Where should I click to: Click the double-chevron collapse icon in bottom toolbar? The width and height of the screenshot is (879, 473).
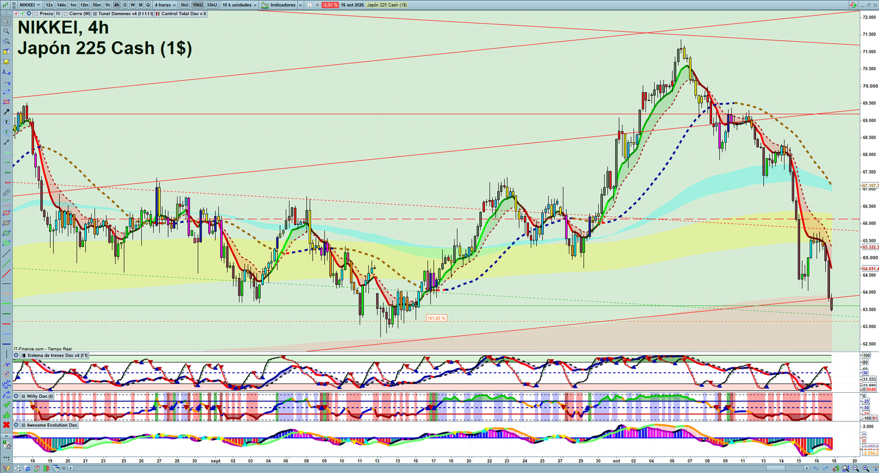click(x=64, y=469)
